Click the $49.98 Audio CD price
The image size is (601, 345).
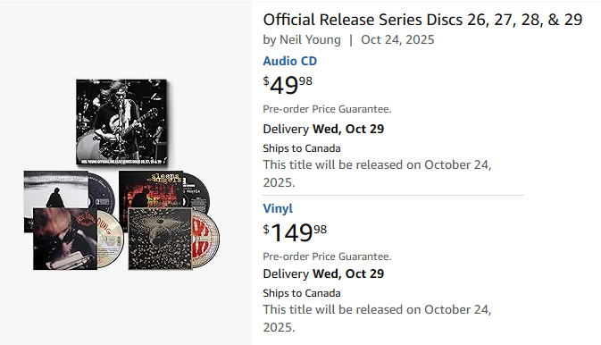click(288, 85)
